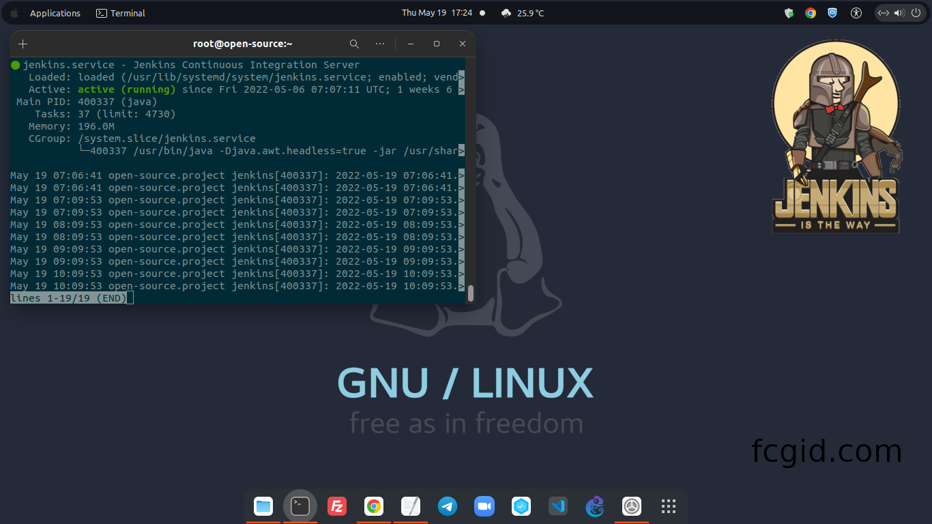
Task: Close the root@open-source terminal window
Action: (463, 44)
